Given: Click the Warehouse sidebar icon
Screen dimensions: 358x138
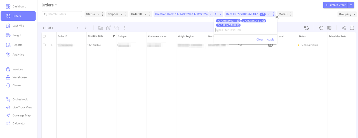Looking at the screenshot, I should coord(8,77).
